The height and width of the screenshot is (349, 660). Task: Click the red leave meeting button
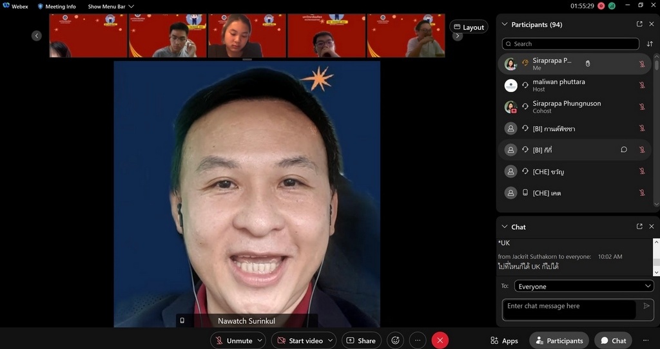[x=440, y=341]
